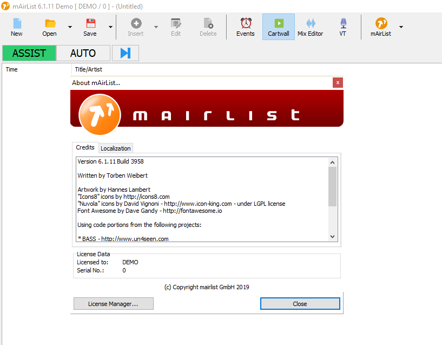Switch to AUTO playback mode
442x345 pixels.
pos(83,53)
